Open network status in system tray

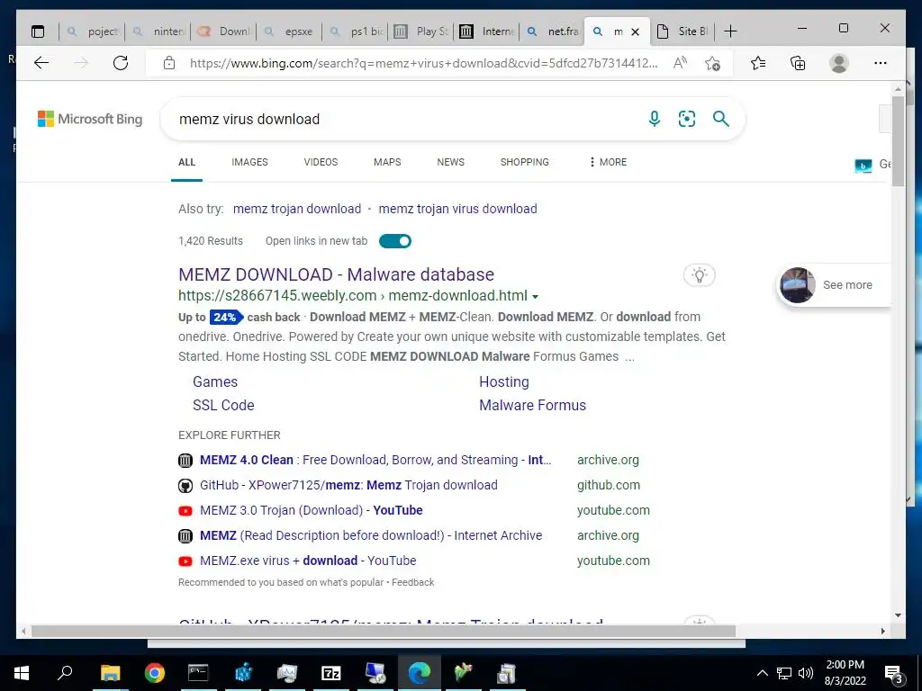pos(784,673)
